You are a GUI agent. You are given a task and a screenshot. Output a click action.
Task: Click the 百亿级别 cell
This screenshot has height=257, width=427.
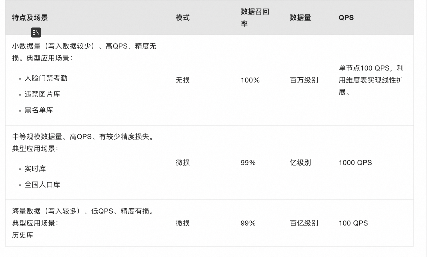pos(304,223)
